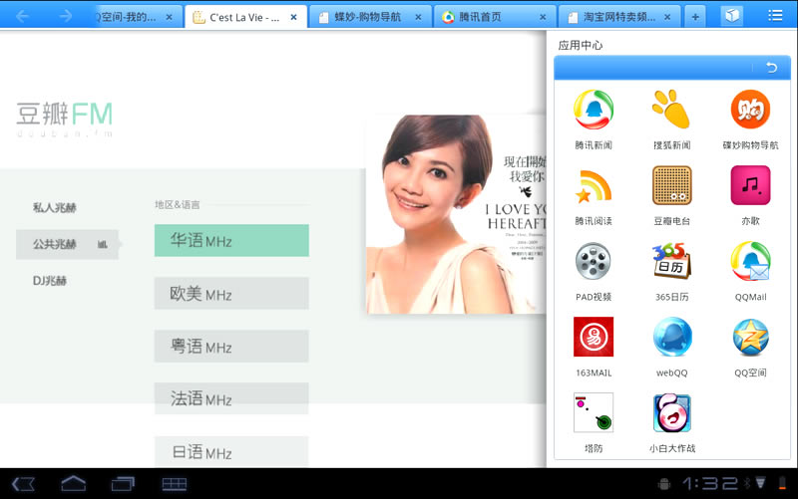Image resolution: width=798 pixels, height=499 pixels.
Task: Open the browser menu list icon
Action: point(775,16)
